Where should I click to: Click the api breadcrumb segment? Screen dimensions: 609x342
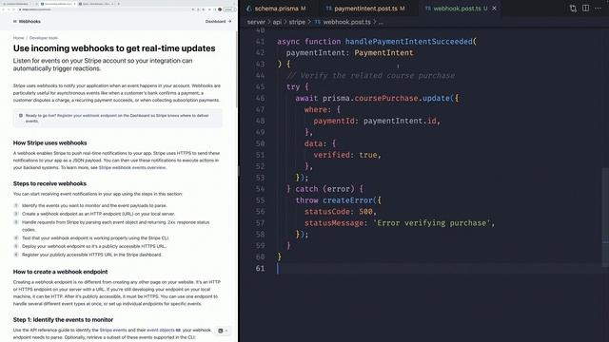click(277, 22)
